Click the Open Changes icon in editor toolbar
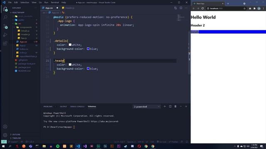Screen dimensions: 266x149 point(175,8)
